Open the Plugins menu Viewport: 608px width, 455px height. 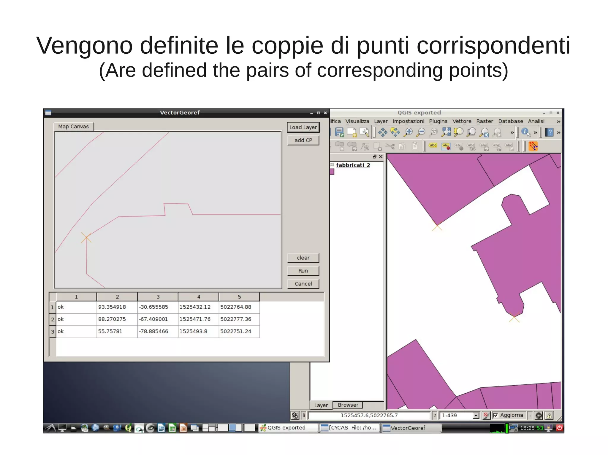point(438,121)
